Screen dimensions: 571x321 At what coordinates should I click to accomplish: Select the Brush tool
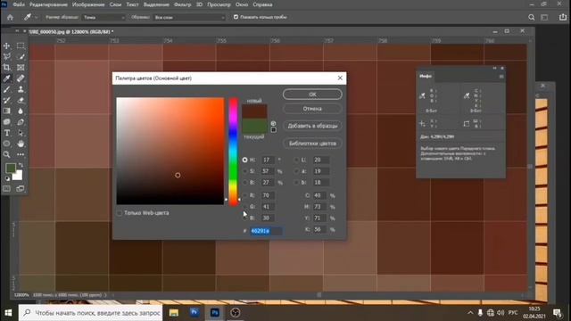tap(6, 89)
